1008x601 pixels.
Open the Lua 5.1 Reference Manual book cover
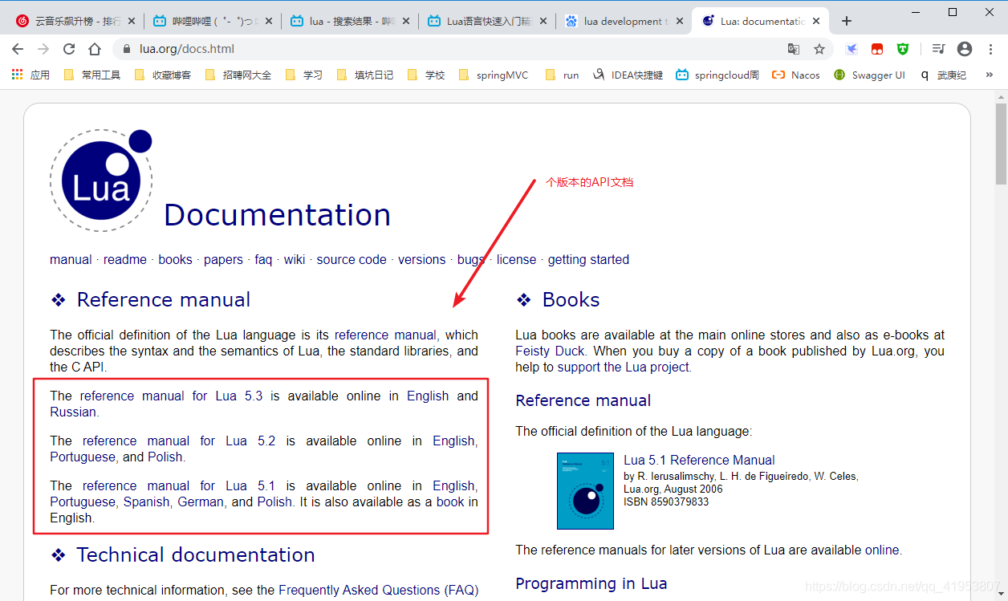(585, 490)
